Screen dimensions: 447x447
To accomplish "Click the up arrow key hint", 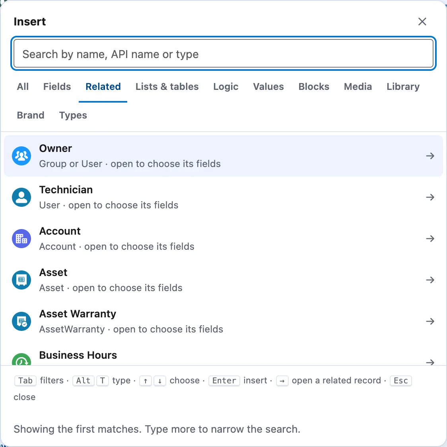I will [x=146, y=381].
